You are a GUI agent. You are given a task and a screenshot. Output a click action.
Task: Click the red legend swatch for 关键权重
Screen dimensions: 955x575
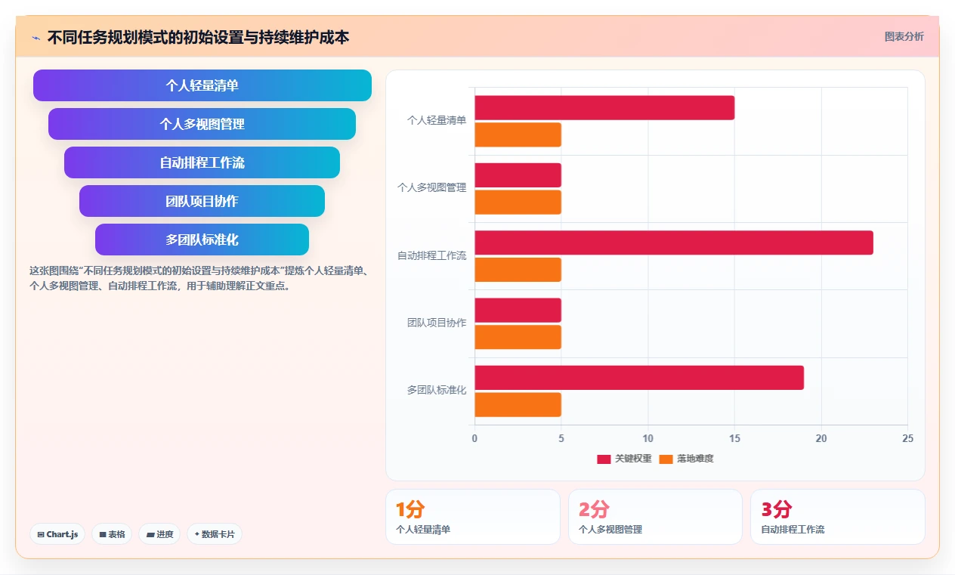pyautogui.click(x=604, y=459)
